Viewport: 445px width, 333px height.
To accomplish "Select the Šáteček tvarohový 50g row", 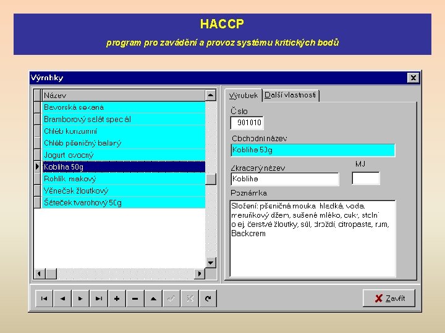I will (x=124, y=202).
